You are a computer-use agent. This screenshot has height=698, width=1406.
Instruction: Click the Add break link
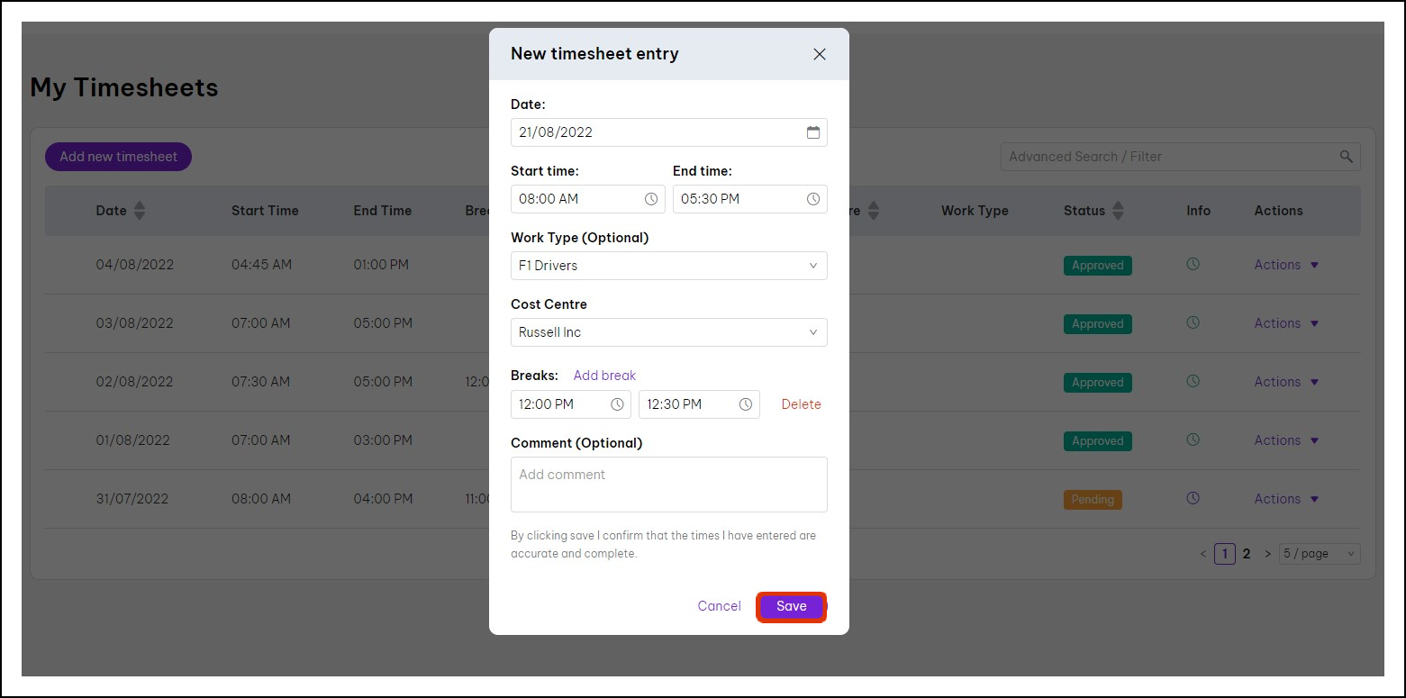pyautogui.click(x=604, y=376)
